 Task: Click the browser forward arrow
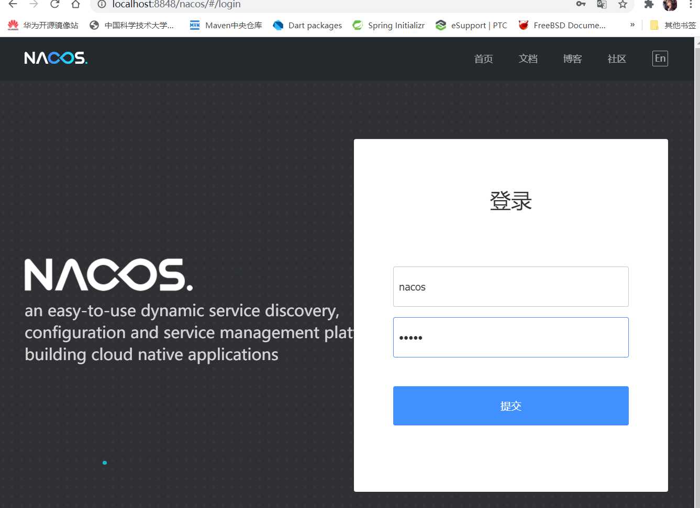click(34, 4)
